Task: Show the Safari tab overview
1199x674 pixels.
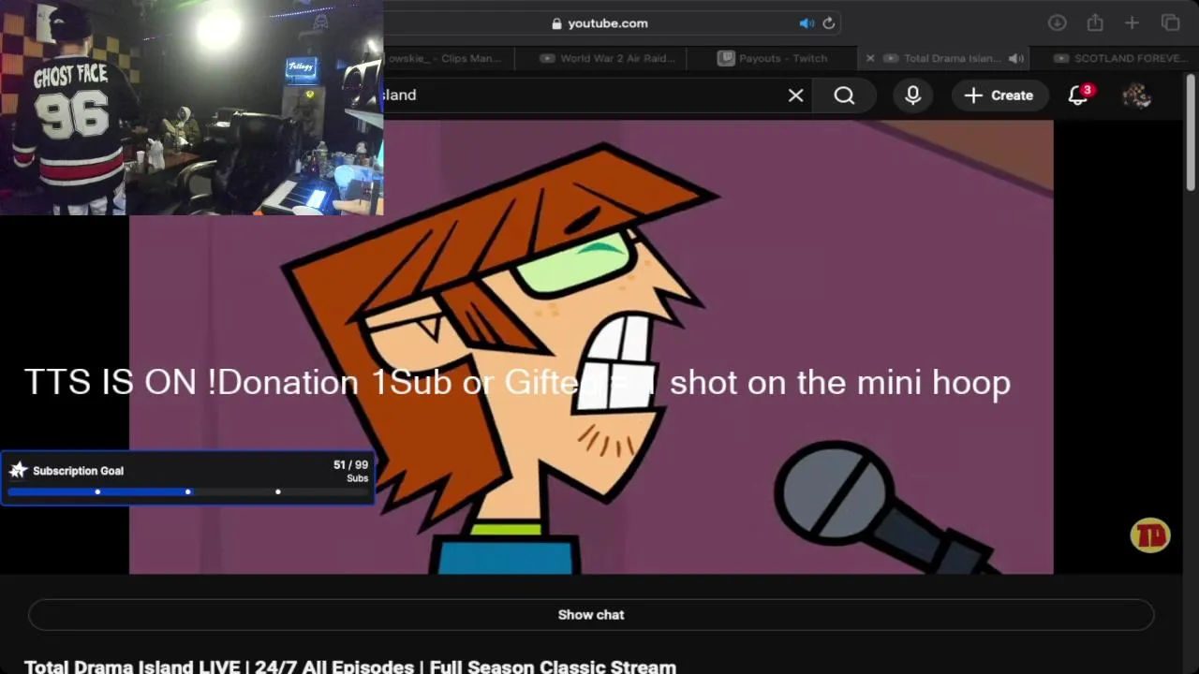Action: coord(1170,23)
